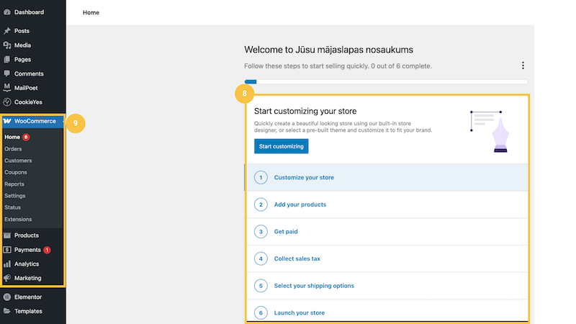576x324 pixels.
Task: Click the Elementor icon in sidebar
Action: point(7,297)
